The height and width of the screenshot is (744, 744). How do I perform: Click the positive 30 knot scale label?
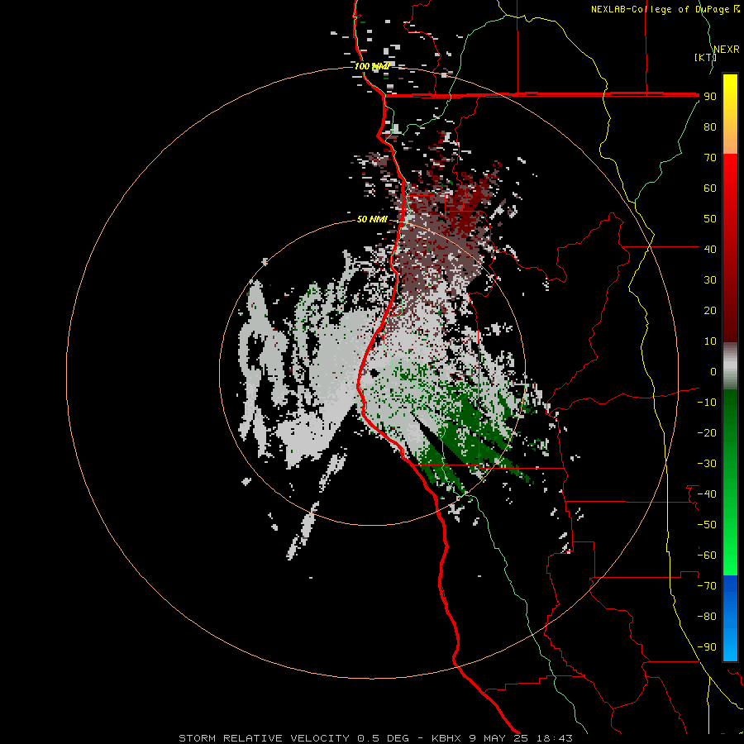coord(710,280)
